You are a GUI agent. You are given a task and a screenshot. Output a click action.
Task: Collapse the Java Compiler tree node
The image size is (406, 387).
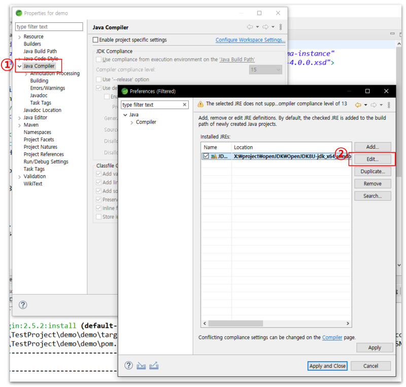pos(19,67)
